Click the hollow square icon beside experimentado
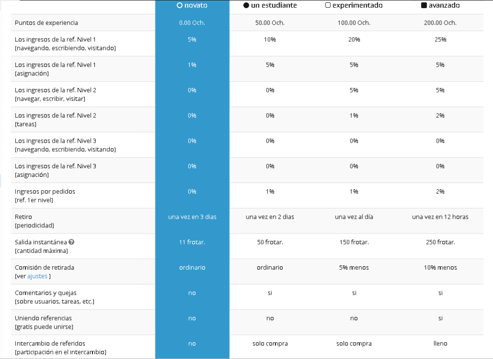This screenshot has height=359, width=493. click(328, 6)
